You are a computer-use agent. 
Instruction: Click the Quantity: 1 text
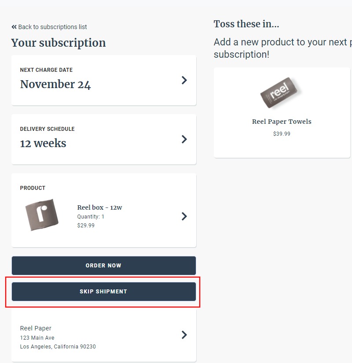[91, 217]
